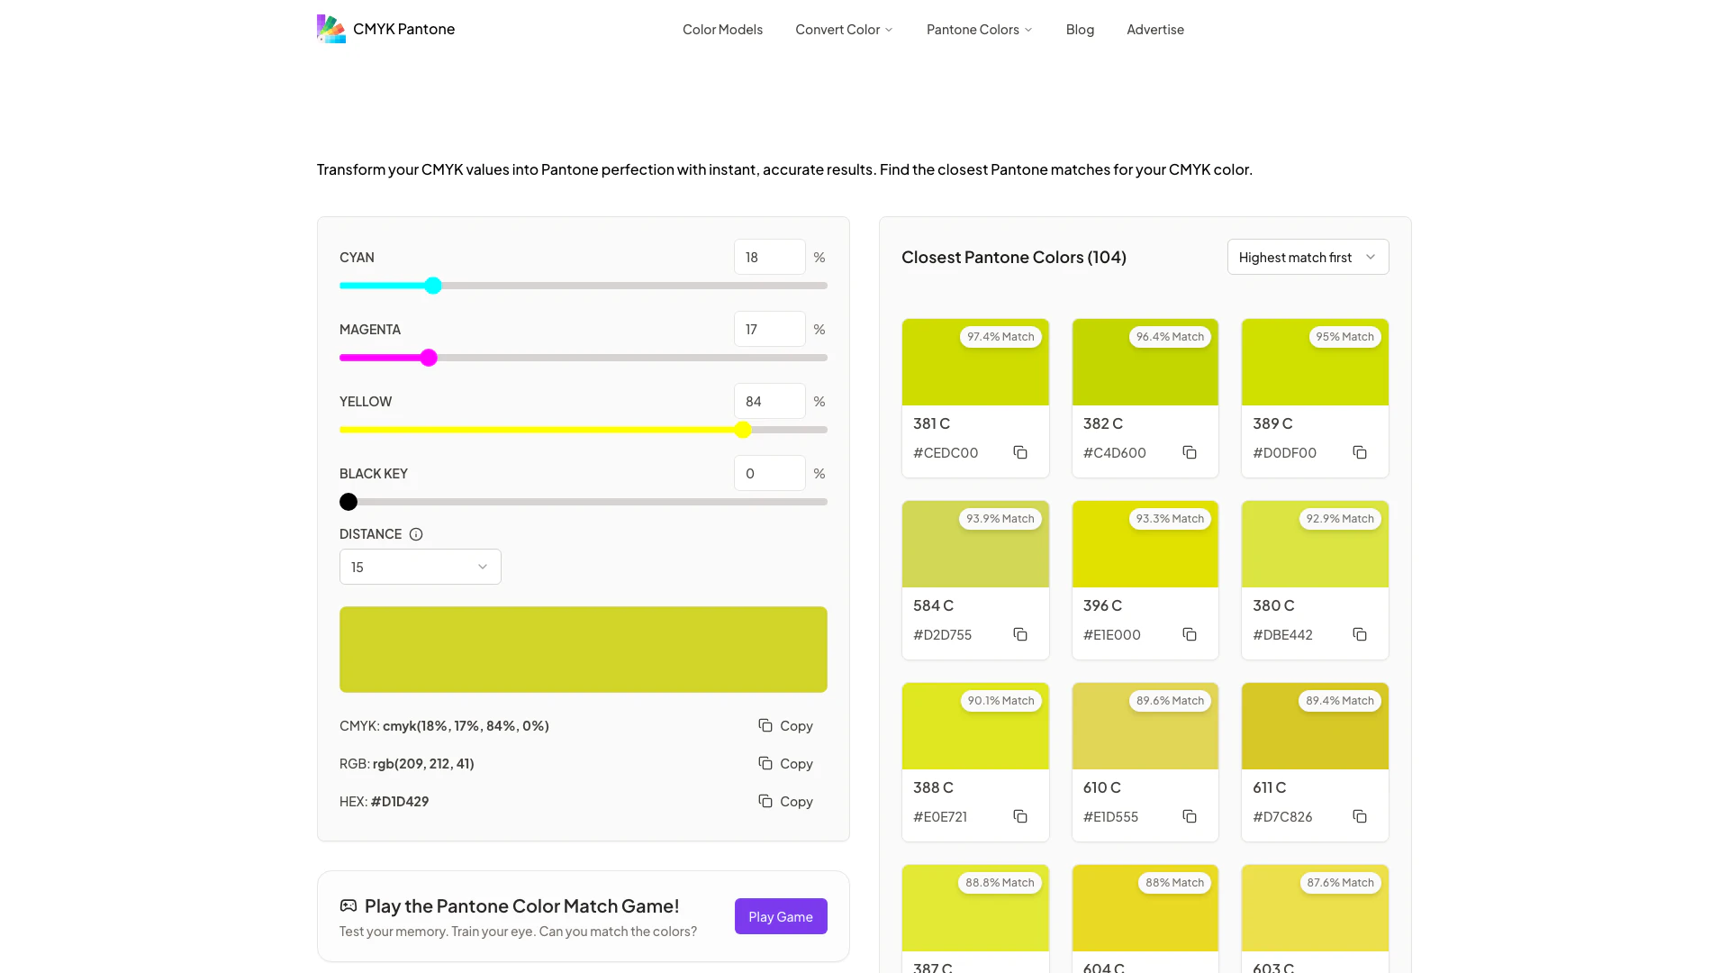Go to the Blog page
This screenshot has width=1729, height=973.
click(1080, 29)
